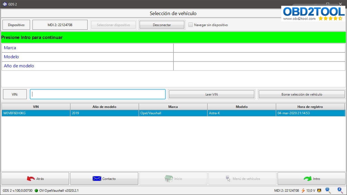
Task: Click Presione Intro para continuar banner
Action: (173, 37)
